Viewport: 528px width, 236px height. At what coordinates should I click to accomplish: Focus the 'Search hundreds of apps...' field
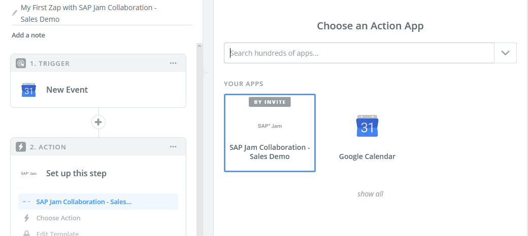(359, 53)
